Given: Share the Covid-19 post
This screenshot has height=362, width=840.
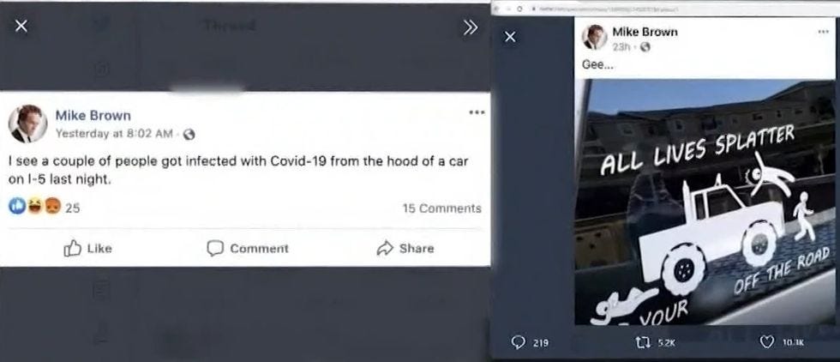Looking at the screenshot, I should click(405, 248).
